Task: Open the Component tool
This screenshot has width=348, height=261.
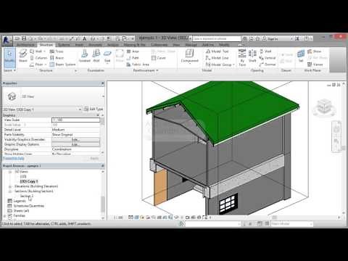Action: pyautogui.click(x=190, y=56)
